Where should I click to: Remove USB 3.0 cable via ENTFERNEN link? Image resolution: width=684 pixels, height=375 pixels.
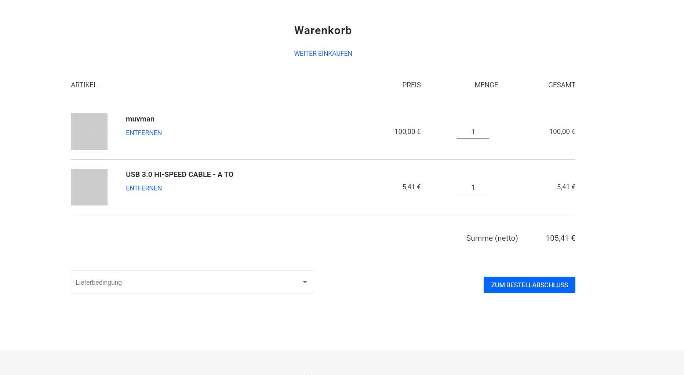pyautogui.click(x=144, y=188)
